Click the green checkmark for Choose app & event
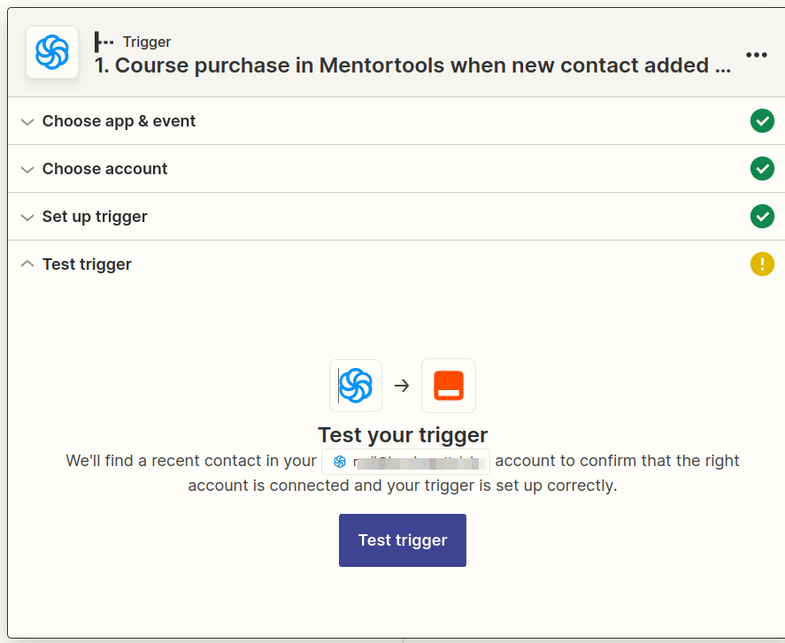 pyautogui.click(x=762, y=121)
